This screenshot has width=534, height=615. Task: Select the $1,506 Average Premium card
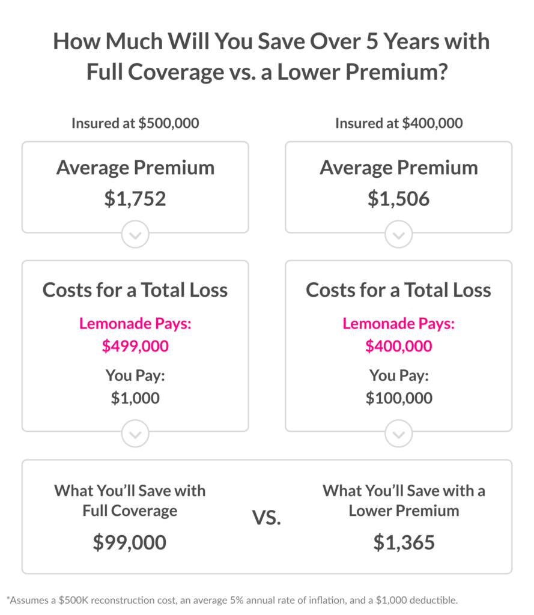pyautogui.click(x=399, y=187)
